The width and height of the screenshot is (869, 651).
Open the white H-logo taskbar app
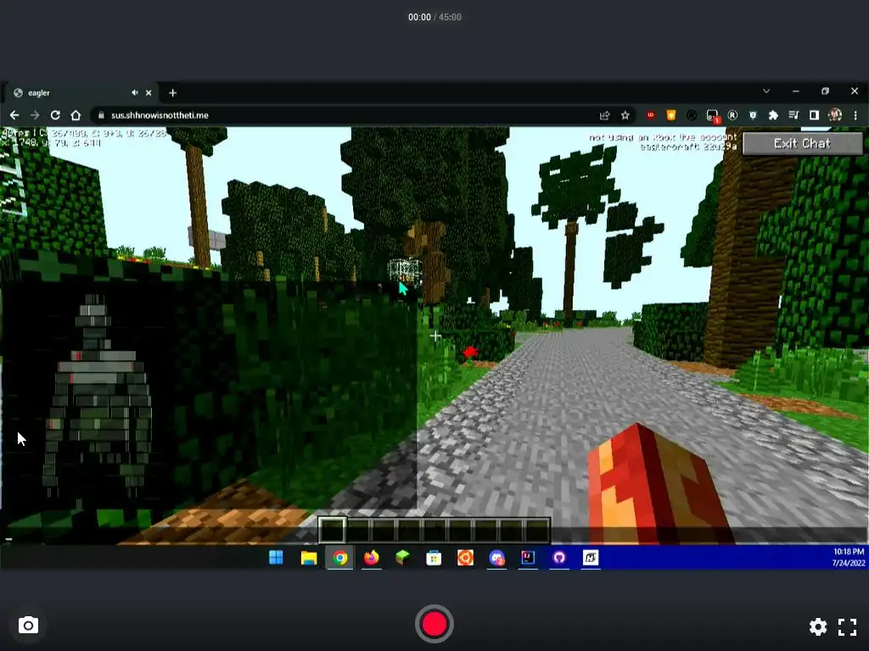tap(591, 558)
